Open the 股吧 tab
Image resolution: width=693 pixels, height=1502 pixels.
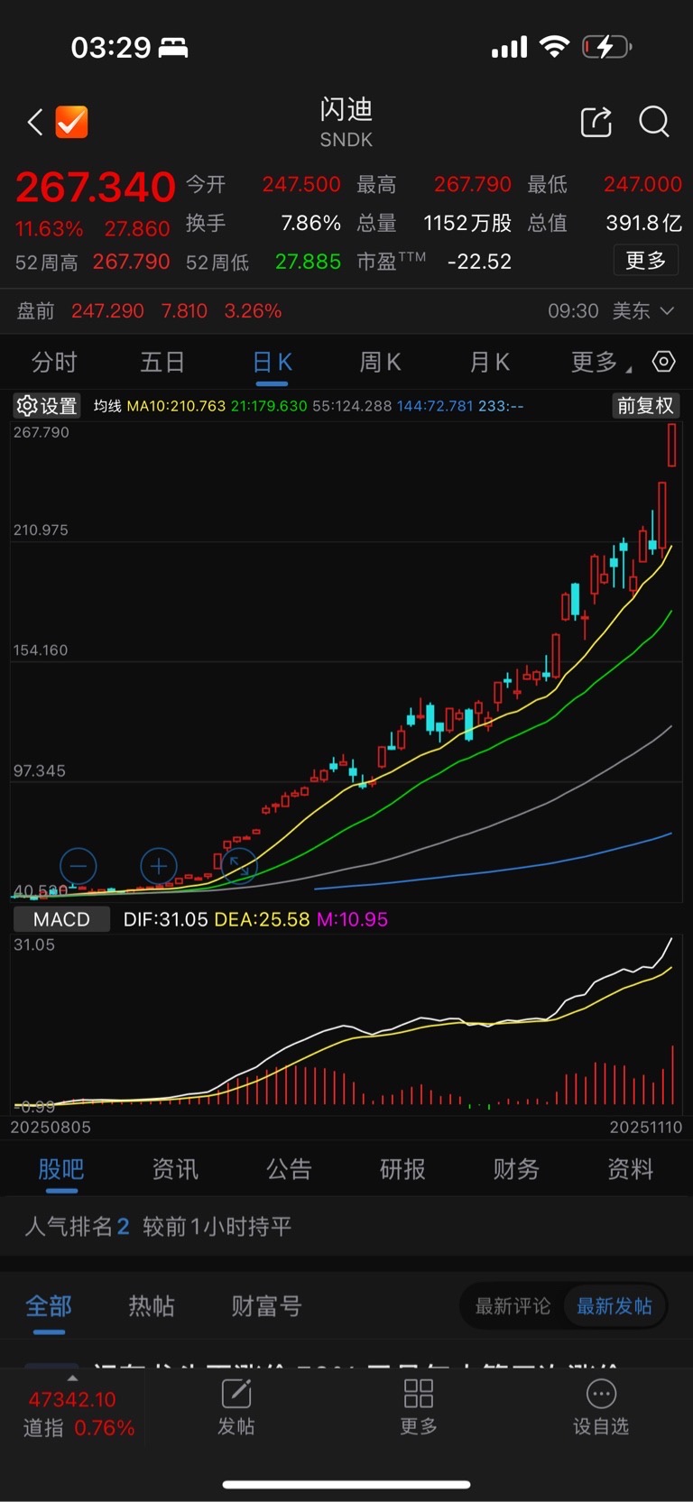tap(61, 1169)
